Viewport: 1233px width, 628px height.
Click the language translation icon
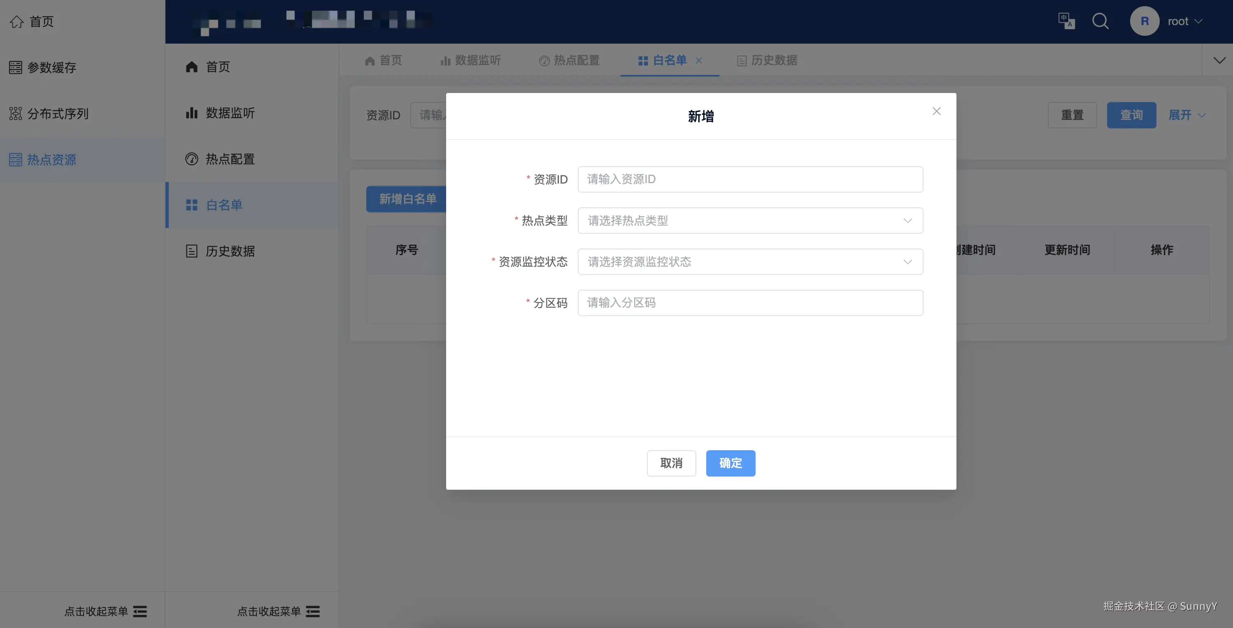(1066, 21)
